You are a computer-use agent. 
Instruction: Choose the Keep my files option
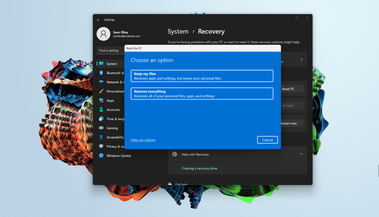pos(202,76)
